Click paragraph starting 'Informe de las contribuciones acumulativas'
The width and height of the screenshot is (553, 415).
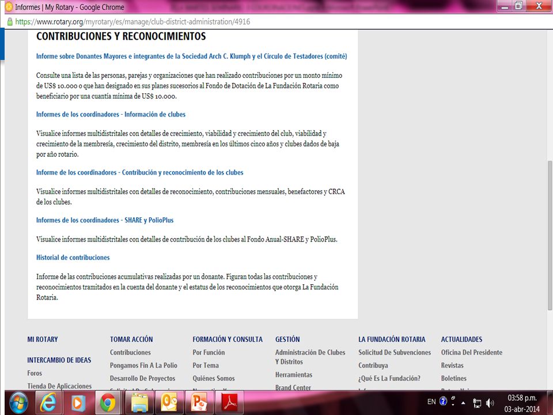(187, 287)
